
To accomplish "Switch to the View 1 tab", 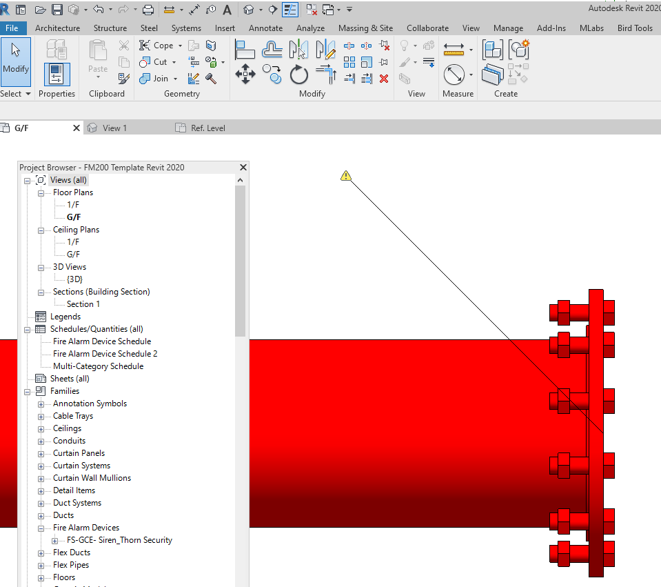I will 116,128.
